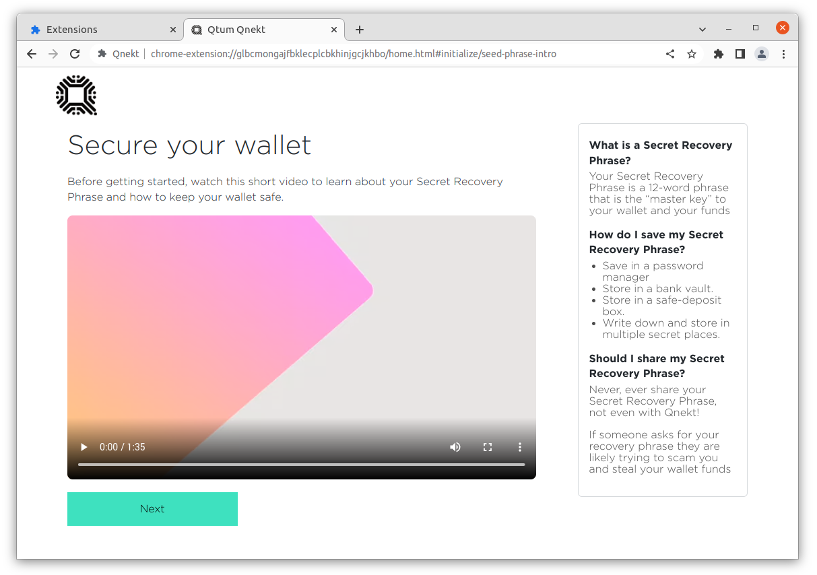Maximize the browser window

pyautogui.click(x=756, y=28)
